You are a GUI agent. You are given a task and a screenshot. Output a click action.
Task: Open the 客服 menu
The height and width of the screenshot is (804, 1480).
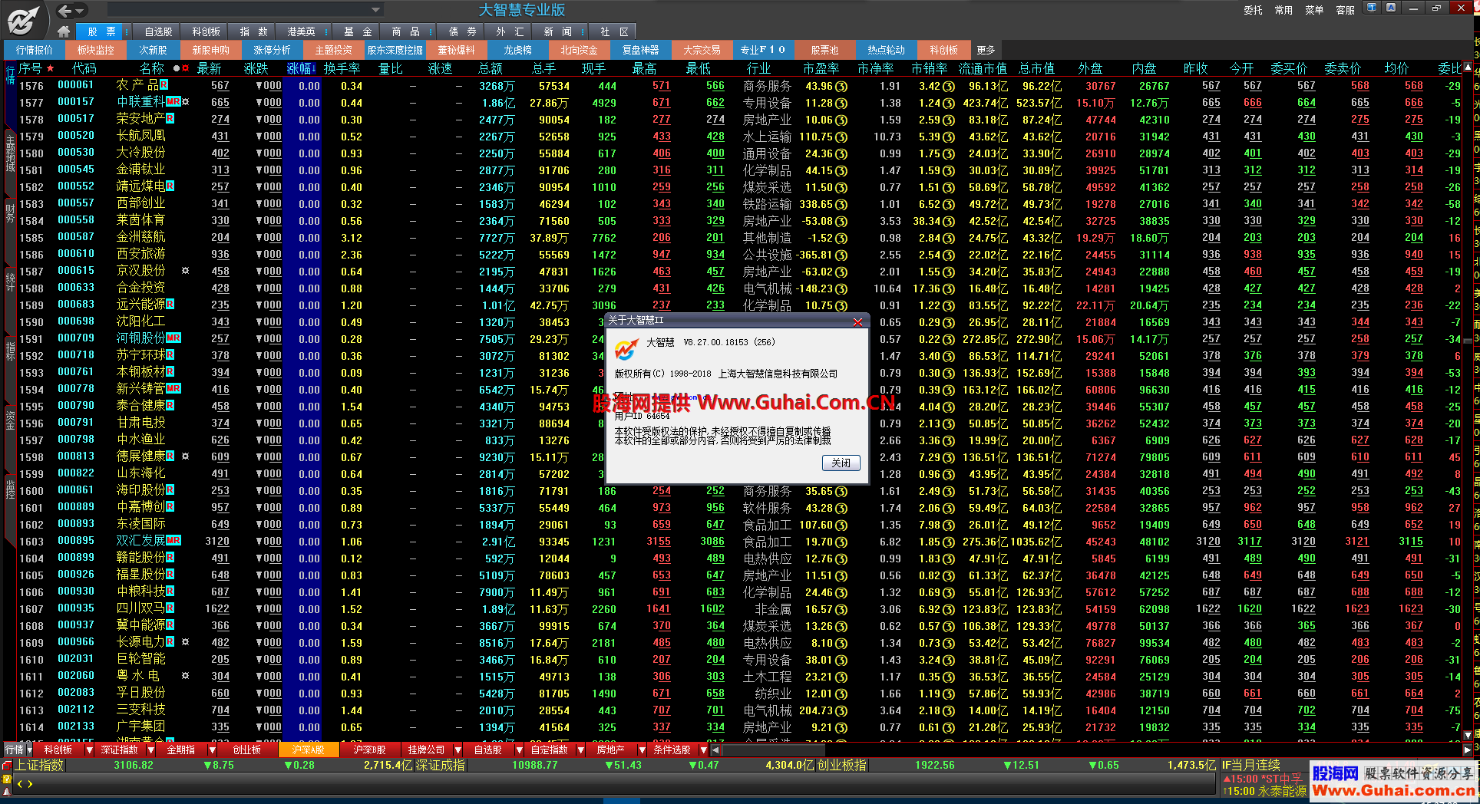(1345, 10)
